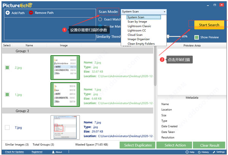Click the 1.jpg file name
228x155 pixels.
point(18,95)
